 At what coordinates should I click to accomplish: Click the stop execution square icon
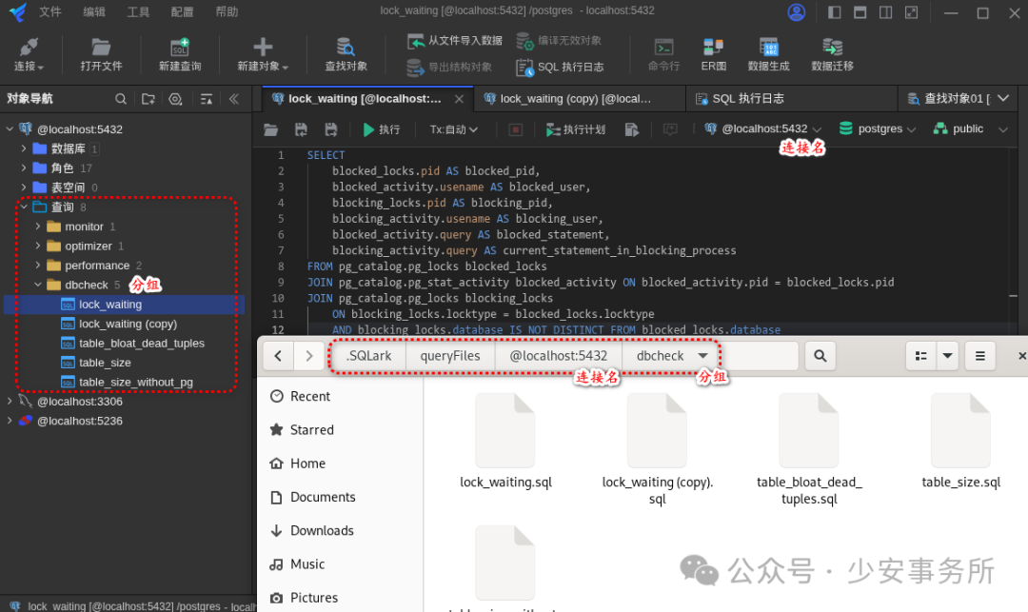click(515, 129)
